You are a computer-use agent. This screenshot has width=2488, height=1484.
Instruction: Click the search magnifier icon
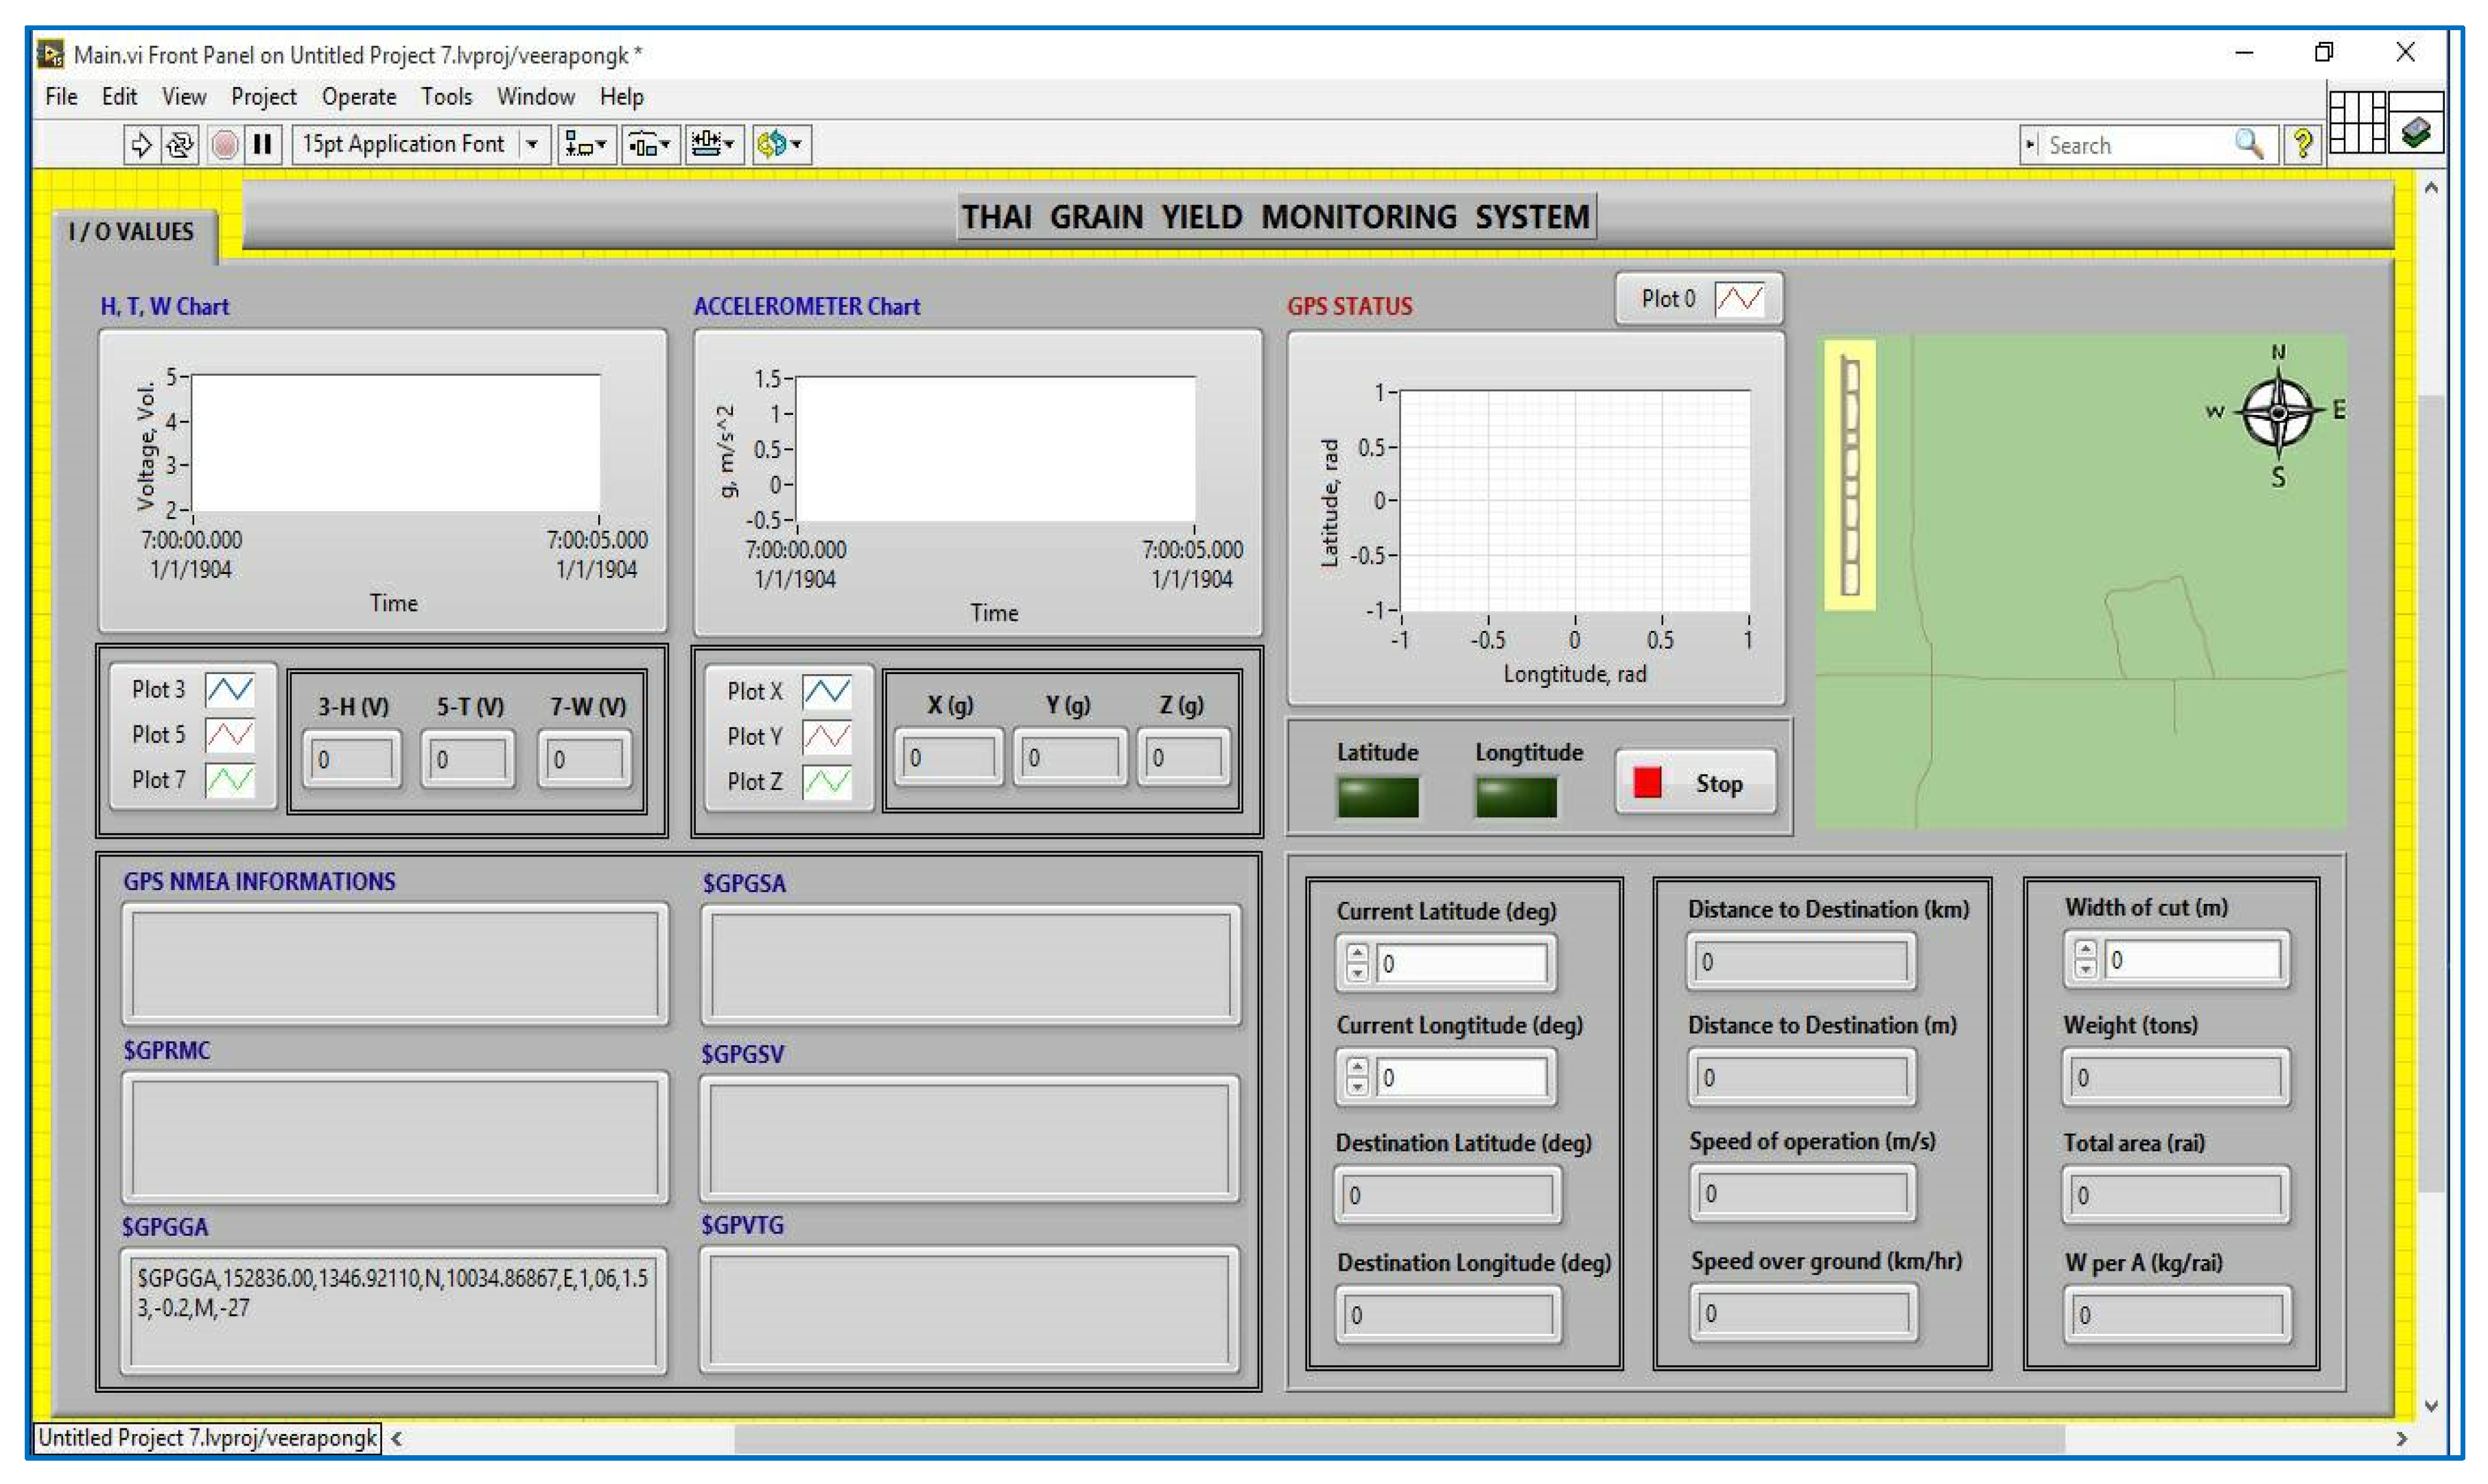click(2248, 145)
